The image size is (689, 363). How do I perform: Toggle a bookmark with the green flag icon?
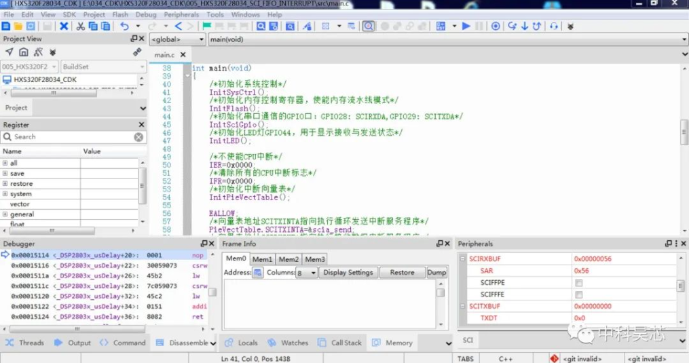click(207, 26)
